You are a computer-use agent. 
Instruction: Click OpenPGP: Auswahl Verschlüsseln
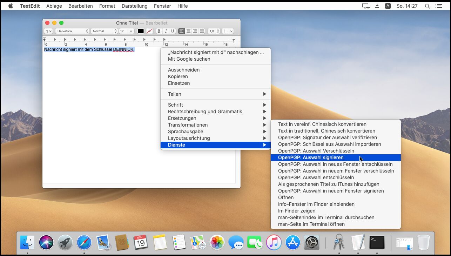[x=316, y=151]
